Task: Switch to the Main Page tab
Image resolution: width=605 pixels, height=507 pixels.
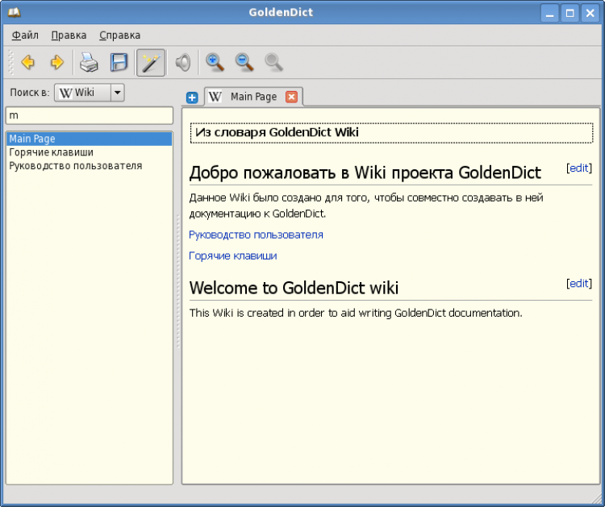Action: pos(253,97)
